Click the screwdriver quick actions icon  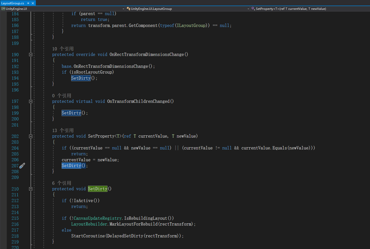tap(22, 166)
